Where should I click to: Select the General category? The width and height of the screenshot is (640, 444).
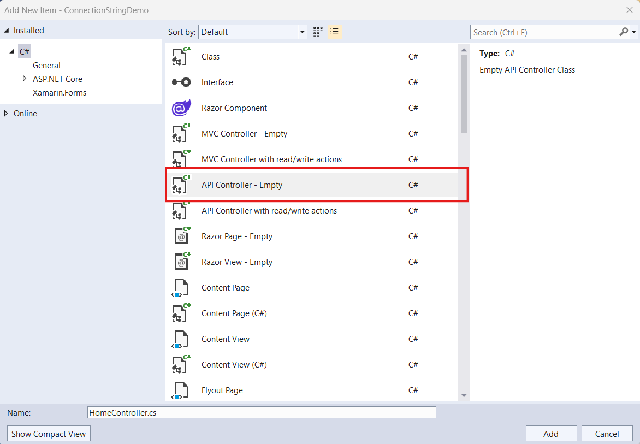(46, 66)
